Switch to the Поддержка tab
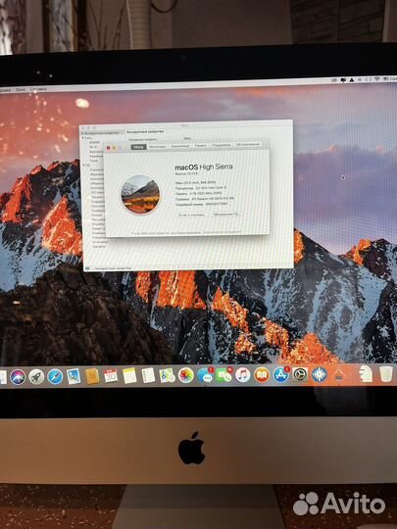 [222, 145]
